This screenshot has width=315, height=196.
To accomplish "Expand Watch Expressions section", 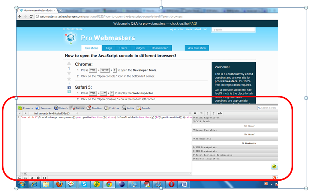I will tap(235, 118).
